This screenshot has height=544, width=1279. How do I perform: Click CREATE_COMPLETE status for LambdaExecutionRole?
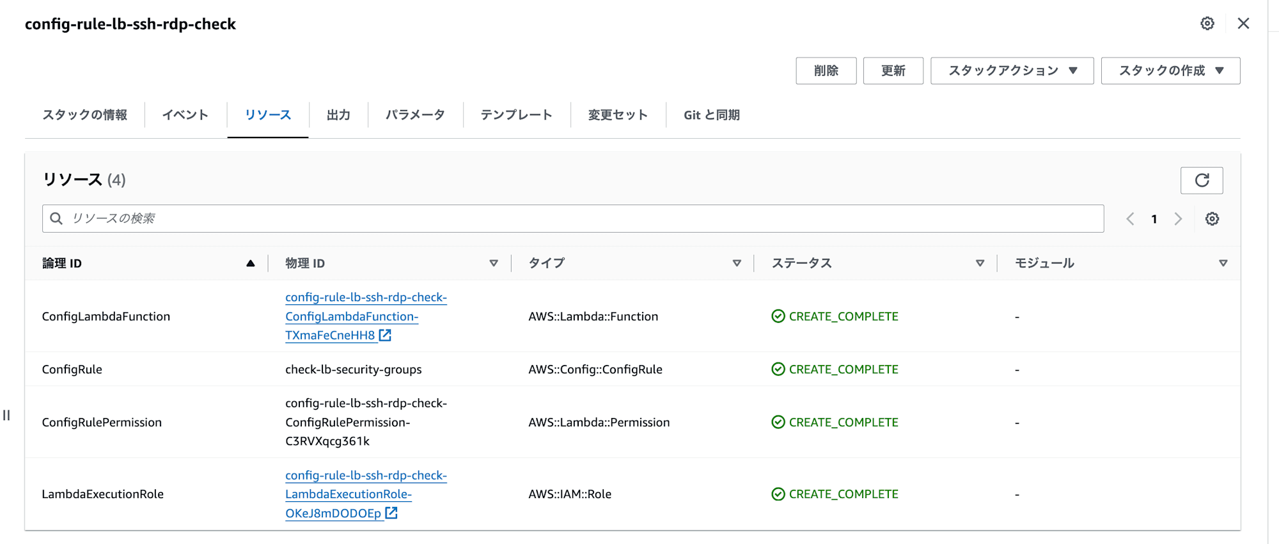tap(844, 494)
